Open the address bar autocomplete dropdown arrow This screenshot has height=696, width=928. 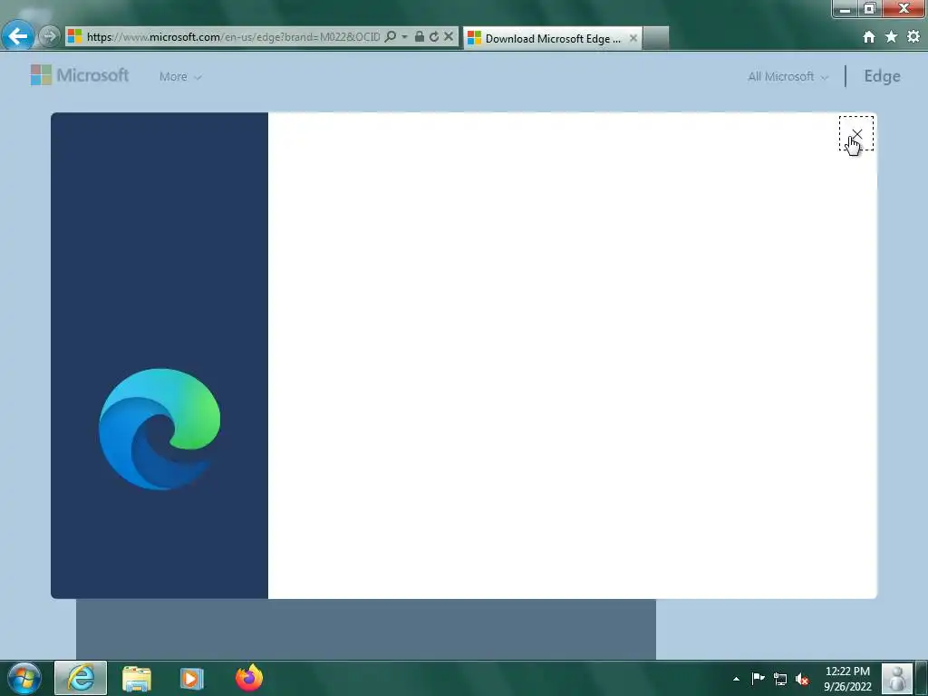(x=404, y=36)
